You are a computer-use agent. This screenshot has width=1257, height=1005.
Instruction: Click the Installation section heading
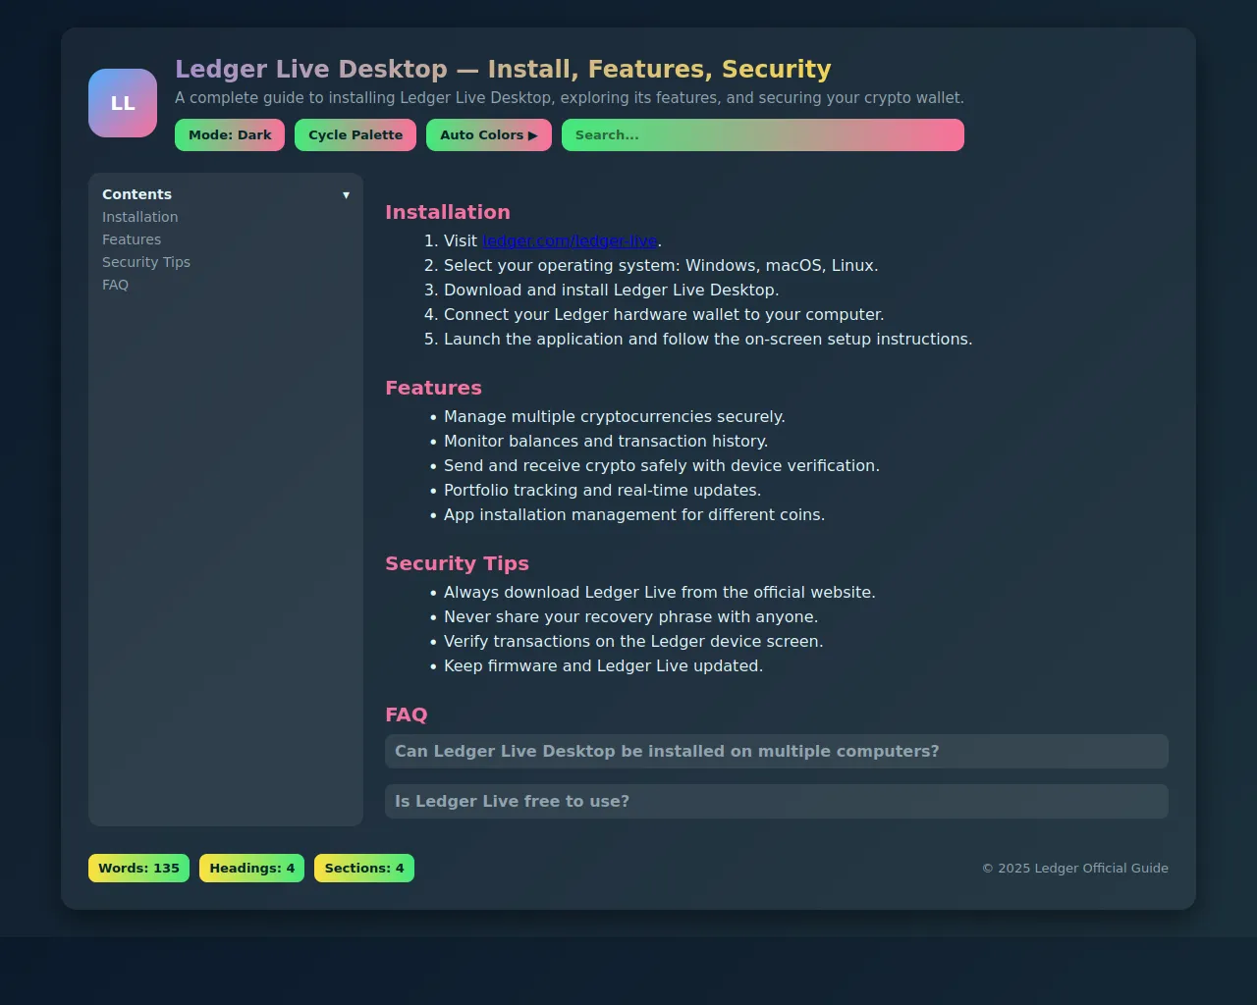[448, 212]
